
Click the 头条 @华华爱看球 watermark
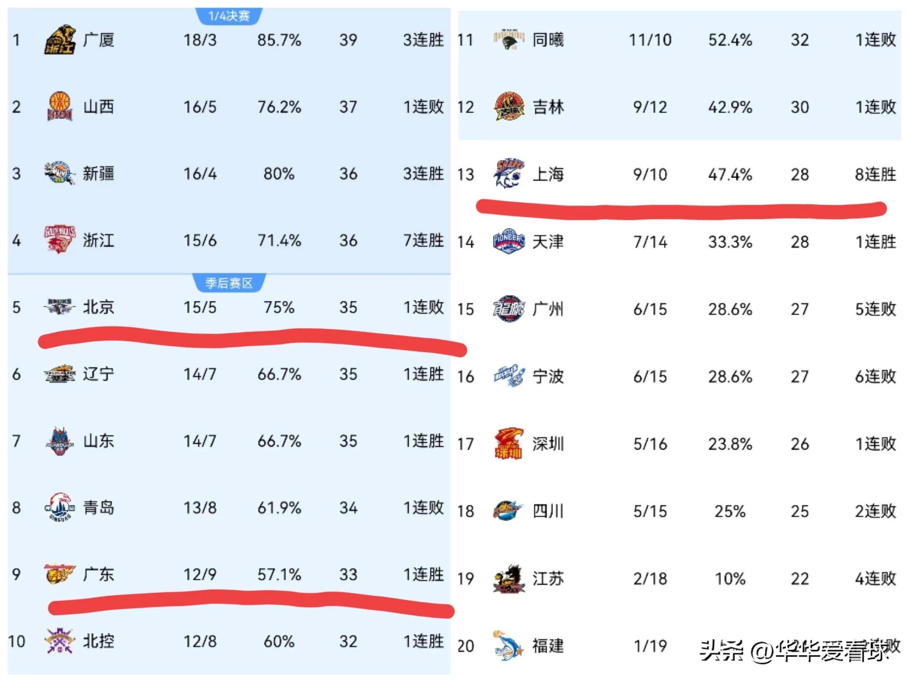(x=795, y=650)
